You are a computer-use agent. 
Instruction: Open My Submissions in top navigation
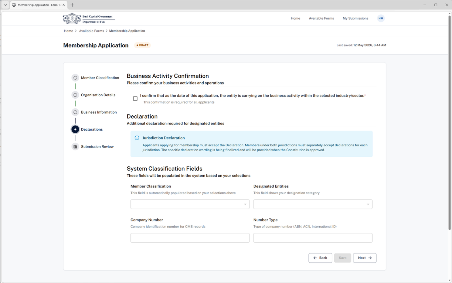pyautogui.click(x=355, y=18)
